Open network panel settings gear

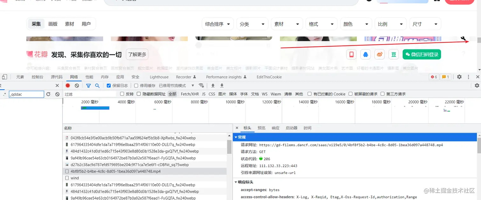tap(477, 86)
